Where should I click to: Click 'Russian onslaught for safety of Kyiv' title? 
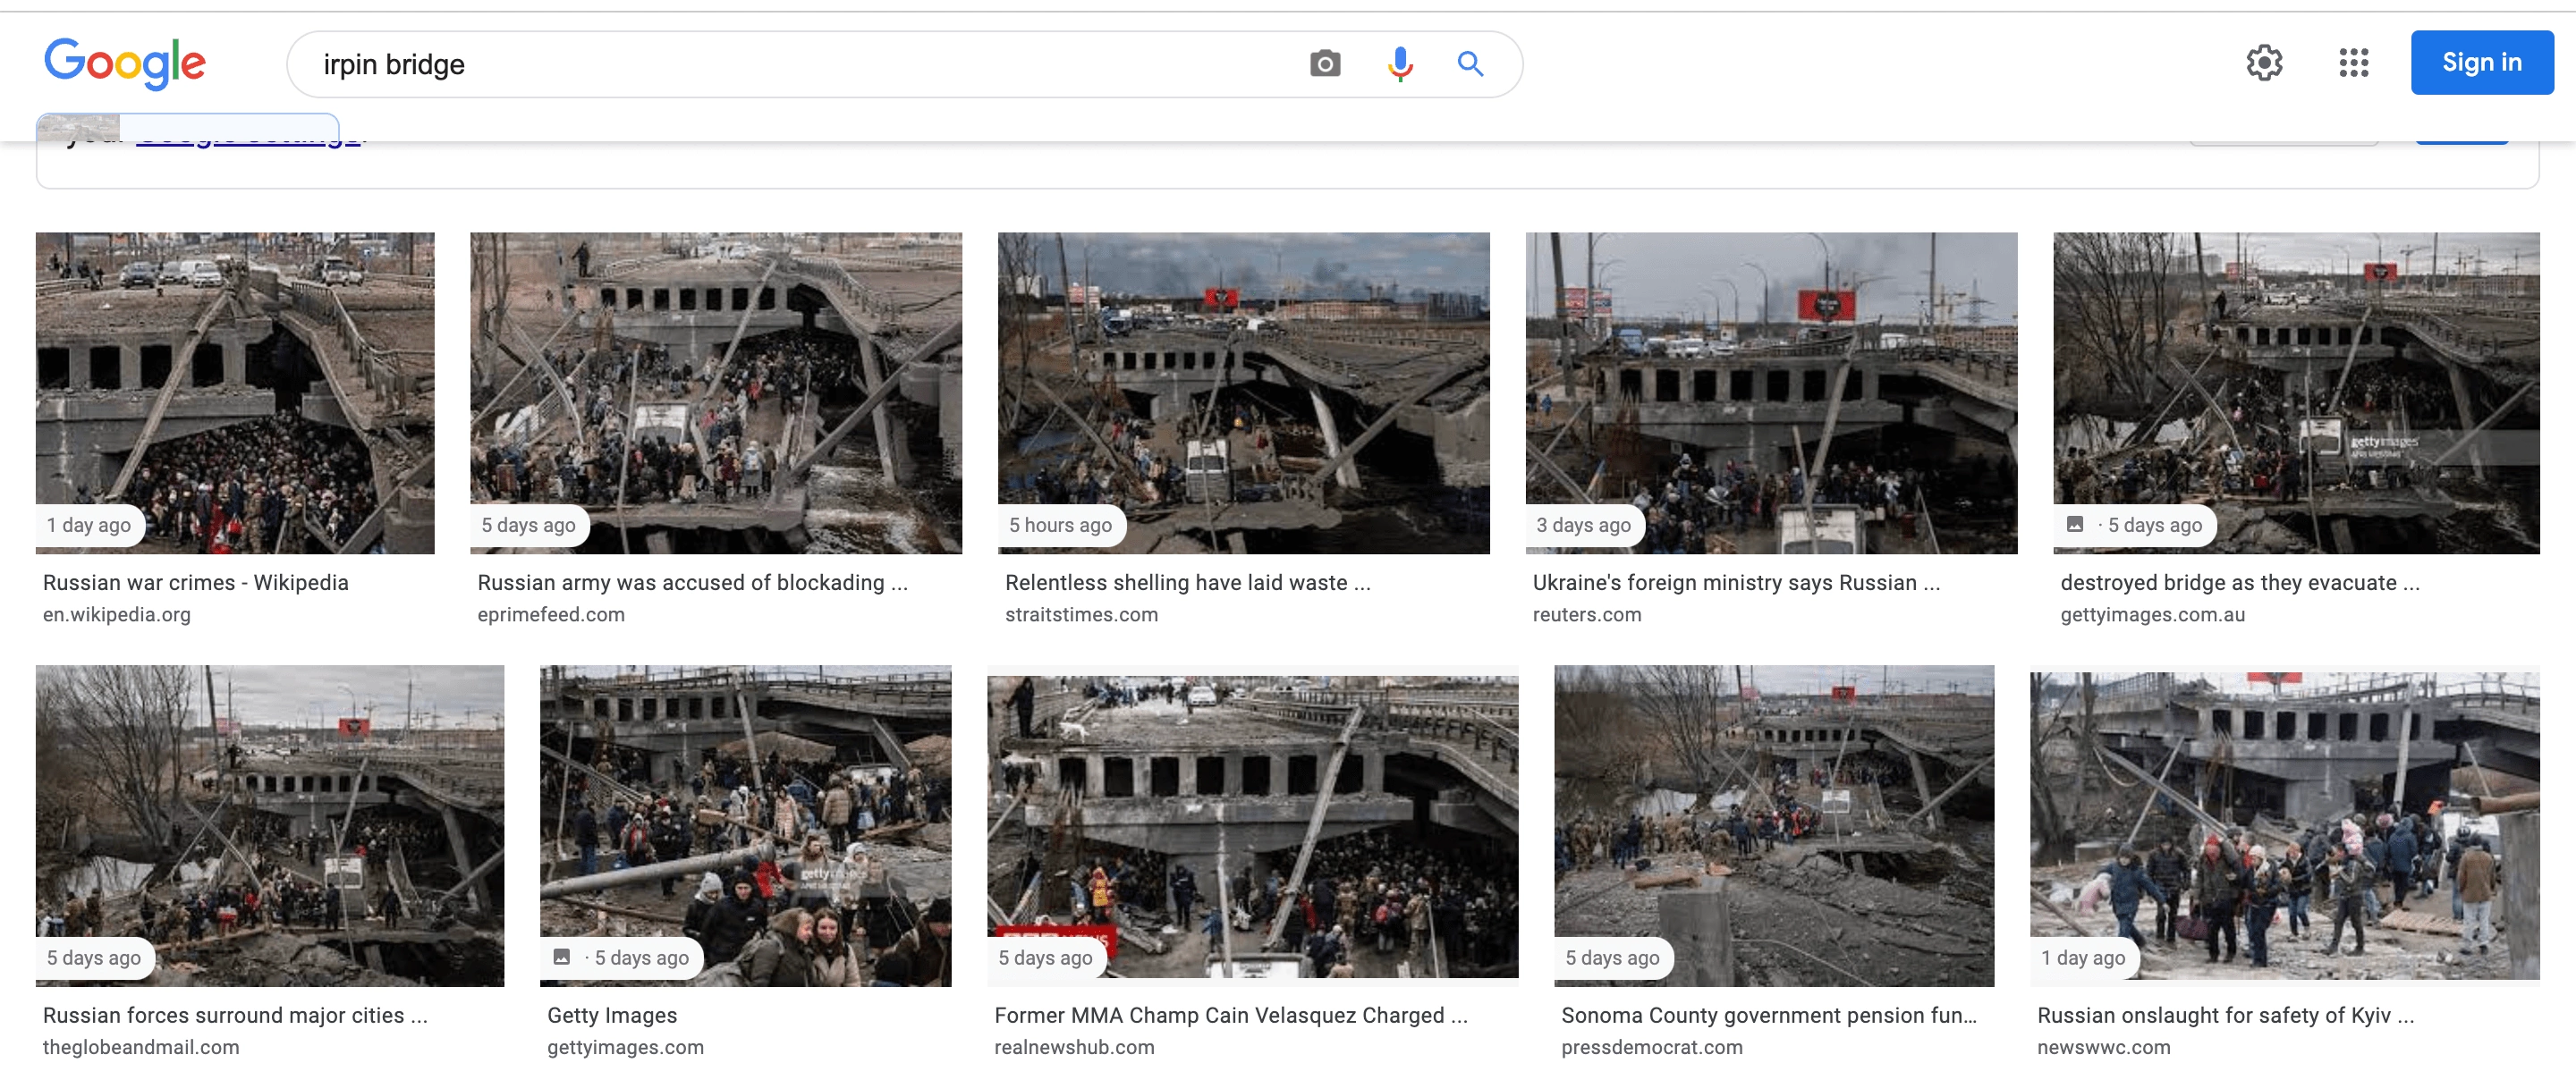point(2226,1016)
